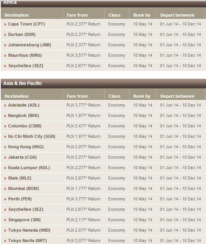Open the Perth (PER) destination link

(20, 199)
